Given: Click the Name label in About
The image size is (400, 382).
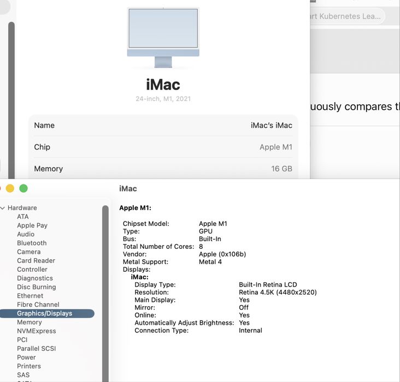Looking at the screenshot, I should [44, 126].
